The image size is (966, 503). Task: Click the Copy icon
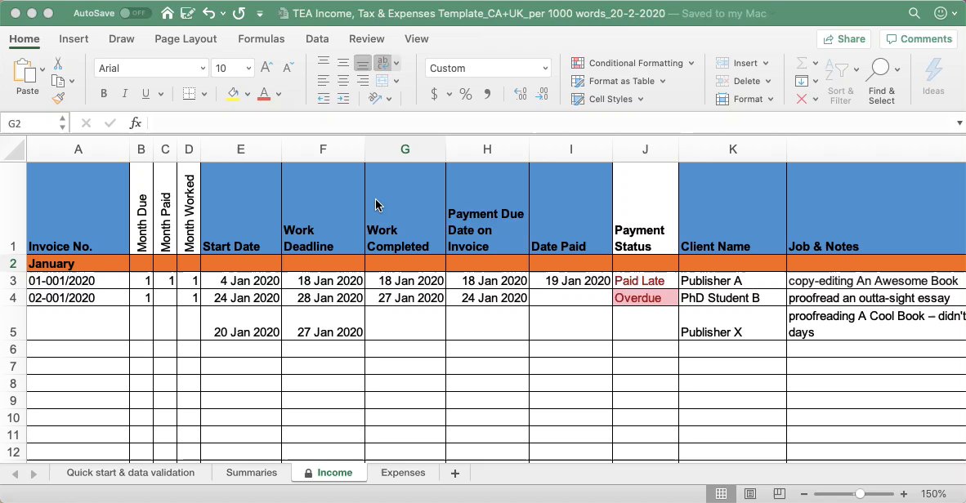point(58,81)
